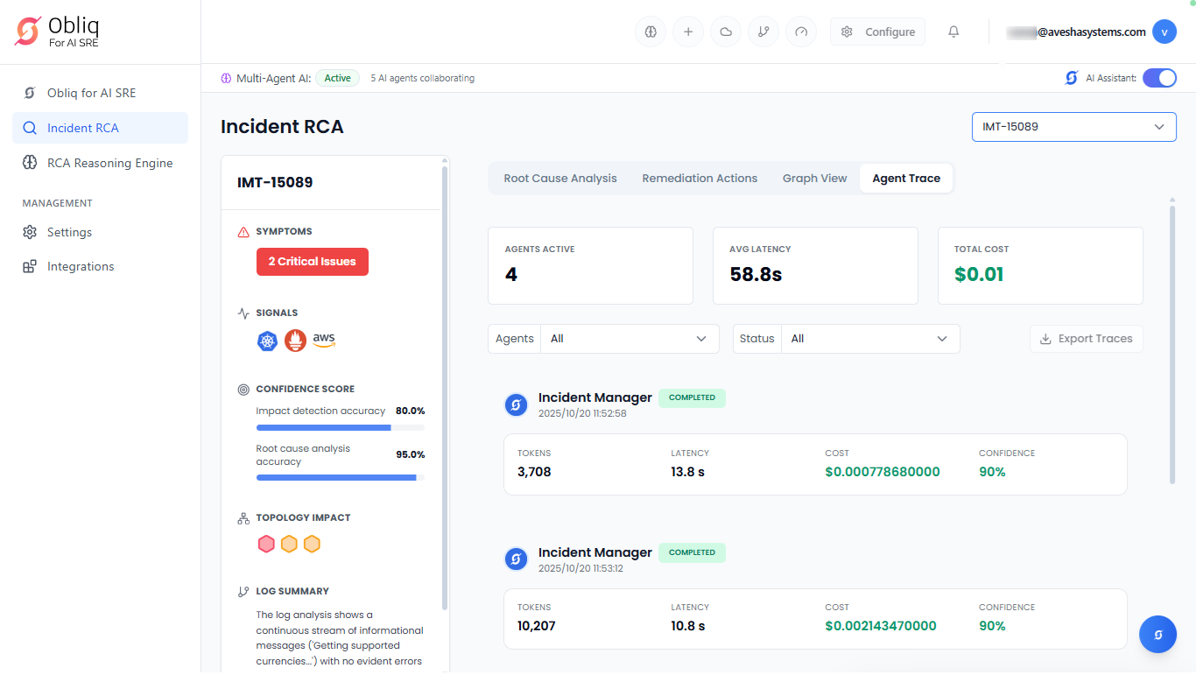The height and width of the screenshot is (689, 1196).
Task: Switch to the Graph View tab
Action: point(814,179)
